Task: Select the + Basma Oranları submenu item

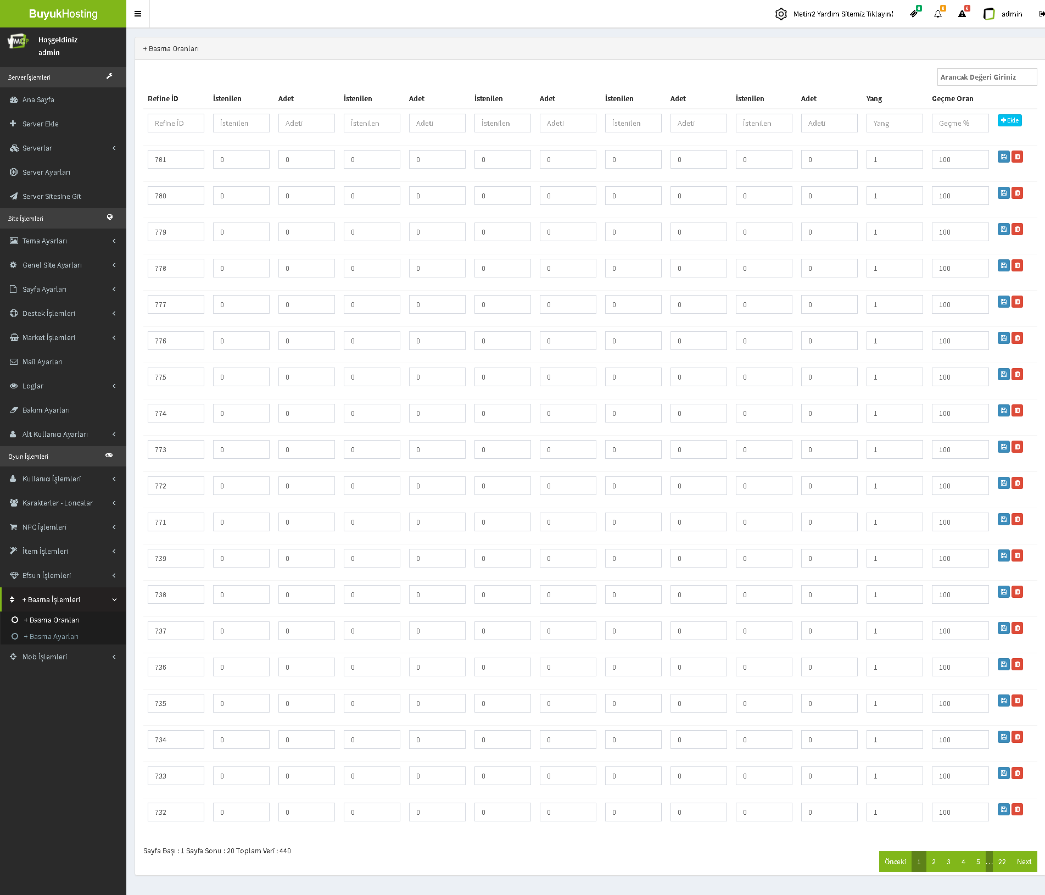Action: click(54, 620)
